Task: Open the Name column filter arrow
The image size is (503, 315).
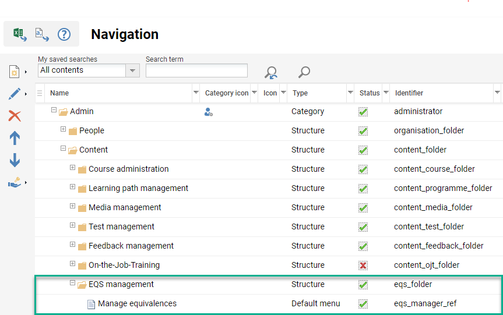Action: pyautogui.click(x=196, y=93)
